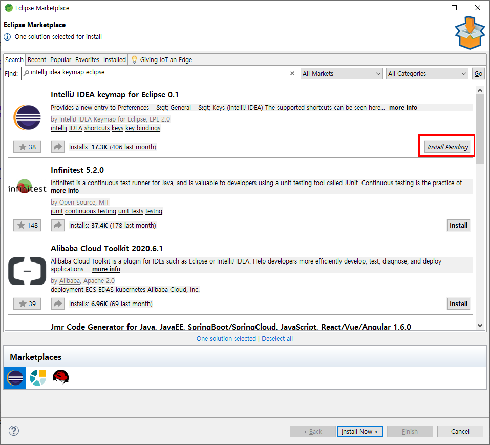Click the intellij tag link
The height and width of the screenshot is (445, 490).
pyautogui.click(x=59, y=128)
